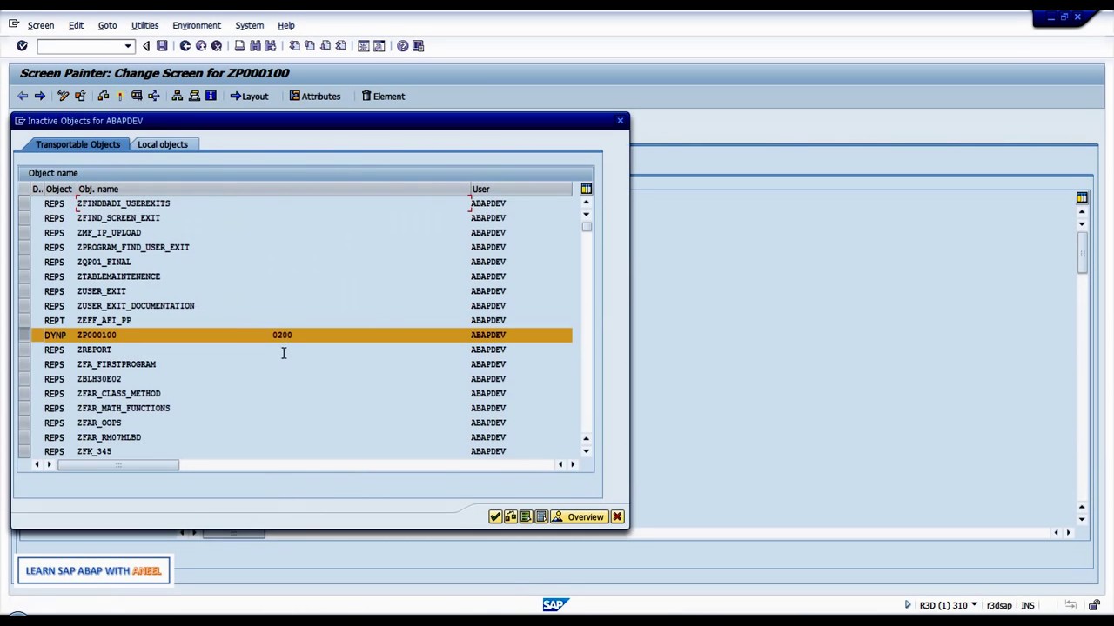
Task: Click the blue previous-object arrow icon
Action: pyautogui.click(x=23, y=97)
